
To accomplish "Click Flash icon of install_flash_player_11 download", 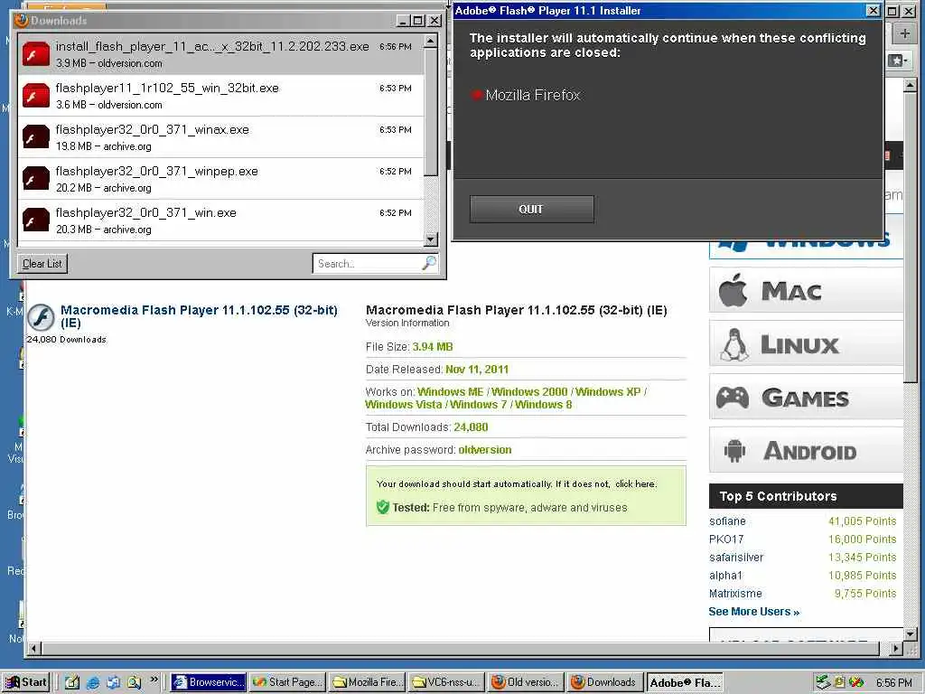I will pos(36,53).
